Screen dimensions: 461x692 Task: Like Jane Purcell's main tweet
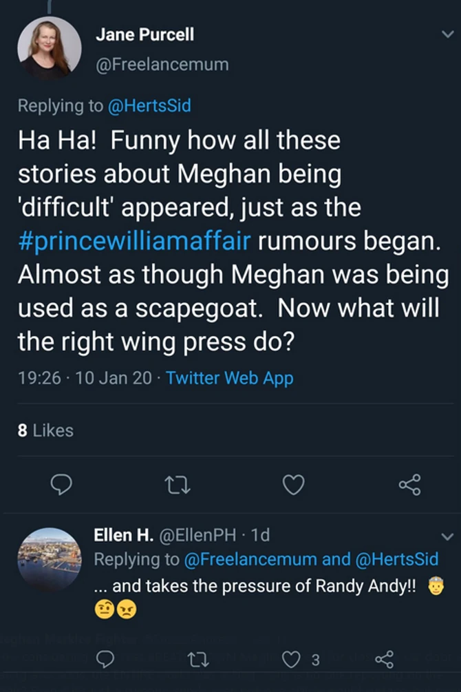[294, 485]
